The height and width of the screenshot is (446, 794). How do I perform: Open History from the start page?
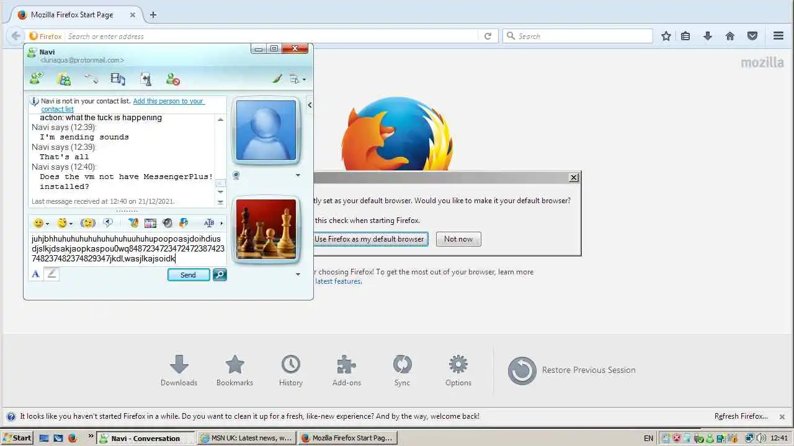pyautogui.click(x=290, y=370)
